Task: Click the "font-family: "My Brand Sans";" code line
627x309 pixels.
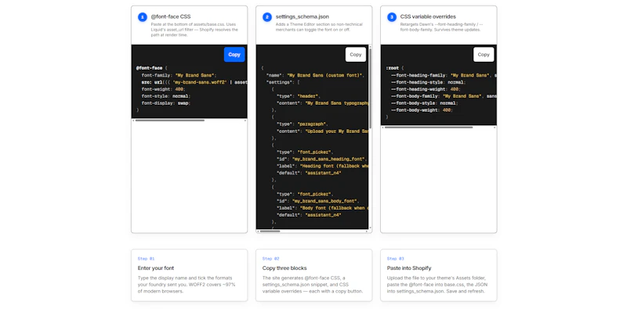Action: [179, 75]
